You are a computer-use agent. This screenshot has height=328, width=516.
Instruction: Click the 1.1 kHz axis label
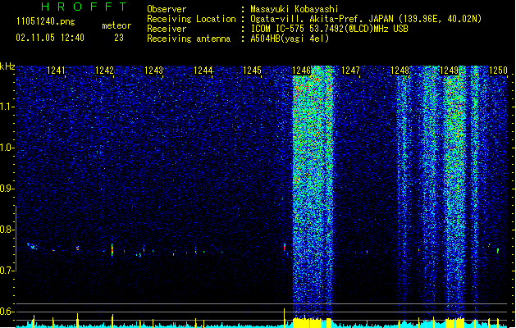(x=7, y=107)
